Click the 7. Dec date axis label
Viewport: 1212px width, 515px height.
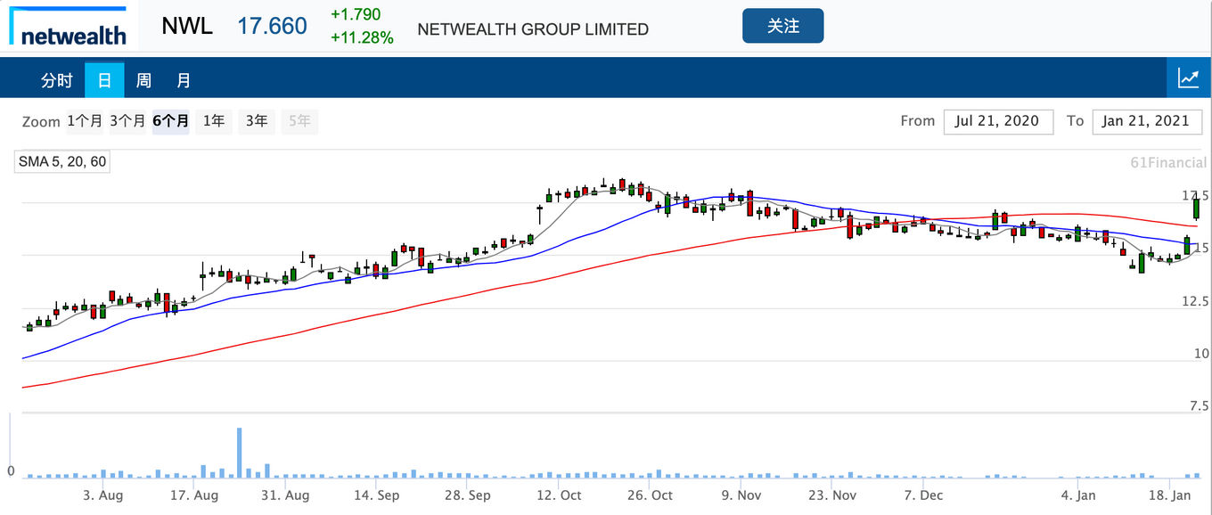pos(923,495)
